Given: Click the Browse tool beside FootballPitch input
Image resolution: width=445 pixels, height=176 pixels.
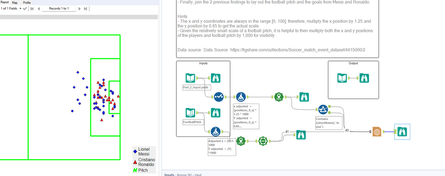Looking at the screenshot, I should 216,113.
